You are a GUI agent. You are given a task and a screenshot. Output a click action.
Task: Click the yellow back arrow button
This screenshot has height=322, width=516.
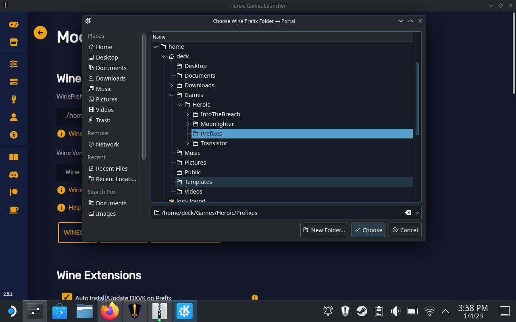(40, 33)
